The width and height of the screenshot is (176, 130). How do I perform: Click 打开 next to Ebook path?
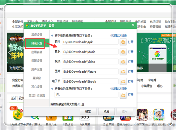131,82
